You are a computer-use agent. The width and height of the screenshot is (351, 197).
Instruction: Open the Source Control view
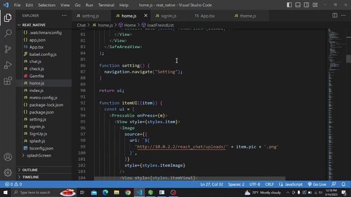[x=8, y=49]
